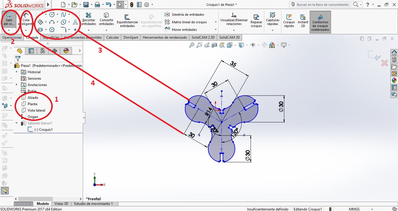Select Croquis1 in the feature tree
Image resolution: width=398 pixels, height=211 pixels.
[40, 130]
